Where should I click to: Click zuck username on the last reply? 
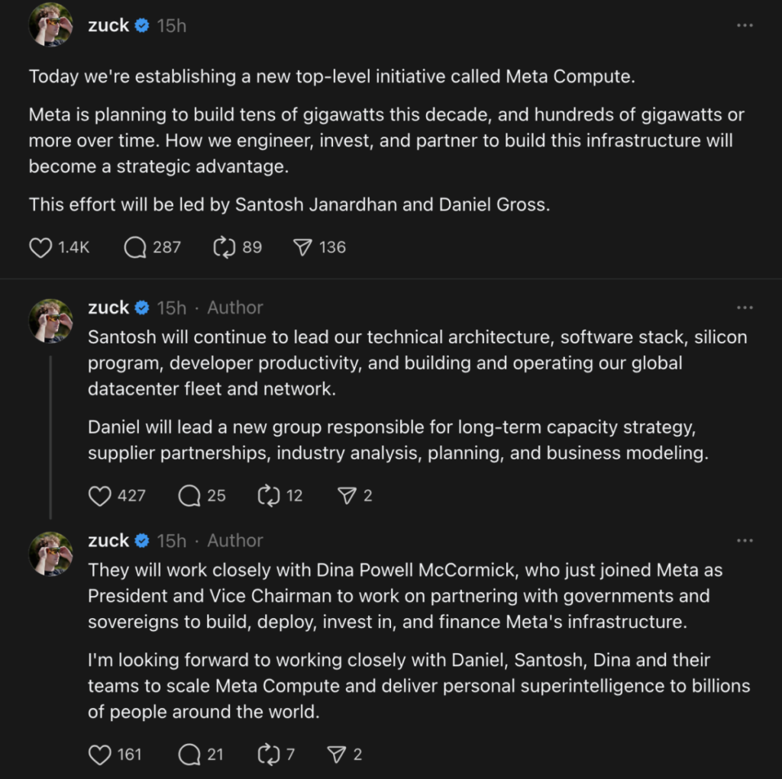(x=108, y=540)
